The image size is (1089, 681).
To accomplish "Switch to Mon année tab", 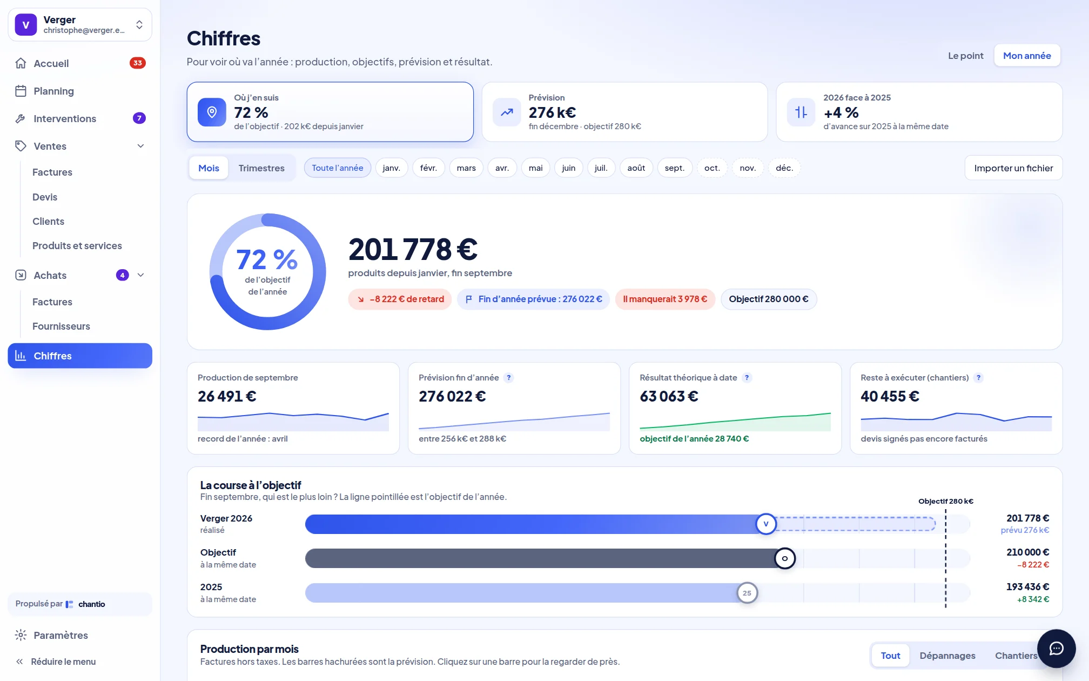I will [x=1027, y=56].
